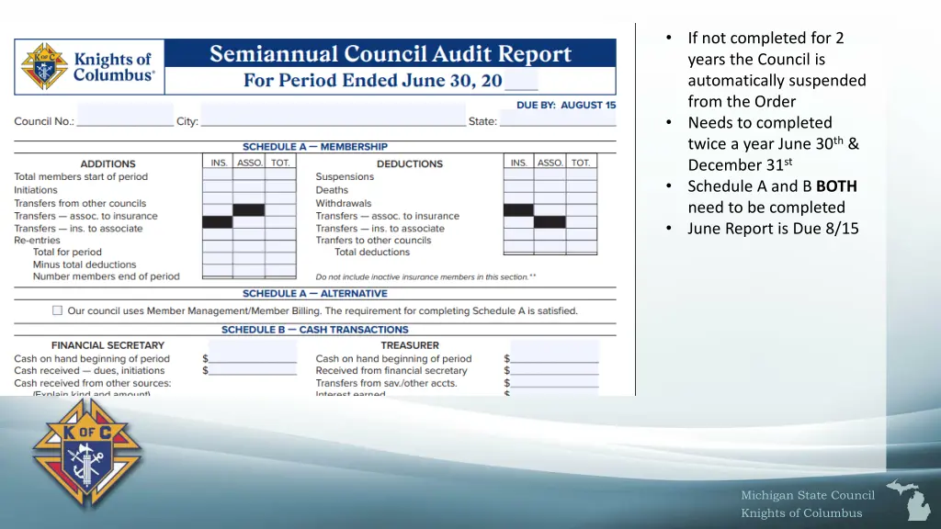Click the 'Transfers from other councils' label
This screenshot has height=529, width=941.
pyautogui.click(x=81, y=203)
